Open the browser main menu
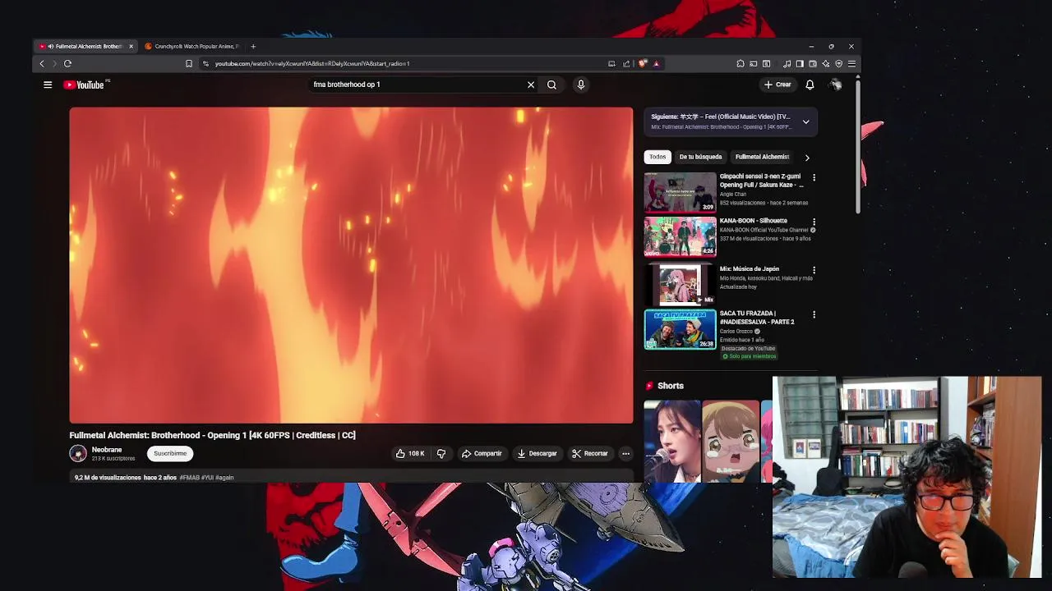 (851, 63)
